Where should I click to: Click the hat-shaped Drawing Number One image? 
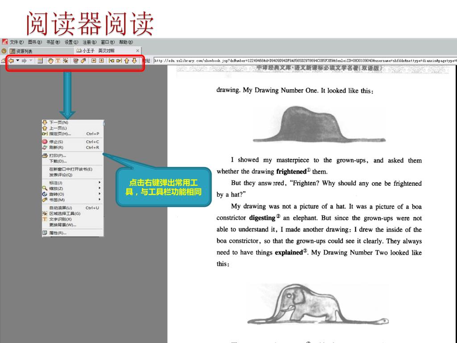(319, 124)
